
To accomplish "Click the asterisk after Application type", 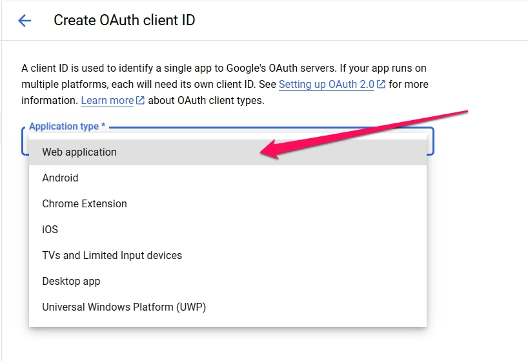I will point(103,125).
